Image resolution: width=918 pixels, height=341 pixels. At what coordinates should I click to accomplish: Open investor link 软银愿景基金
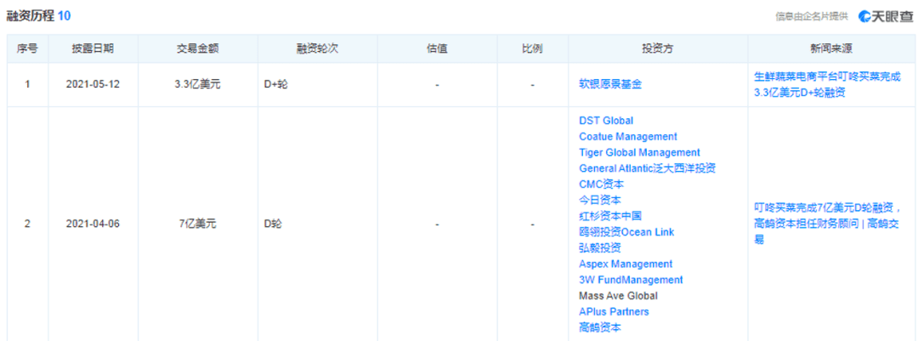point(610,84)
